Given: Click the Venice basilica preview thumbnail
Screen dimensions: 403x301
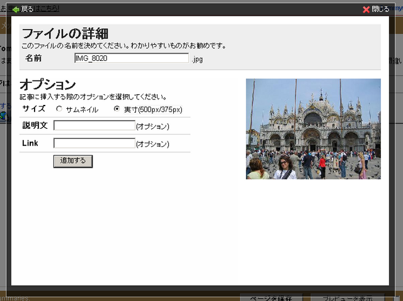Looking at the screenshot, I should click(314, 129).
